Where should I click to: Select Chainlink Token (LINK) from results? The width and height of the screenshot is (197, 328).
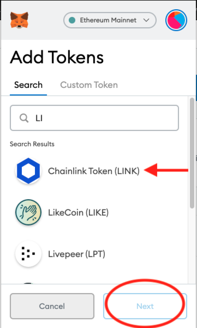(x=94, y=171)
